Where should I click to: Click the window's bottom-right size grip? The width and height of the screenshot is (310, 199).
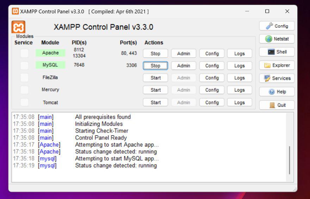point(295,190)
